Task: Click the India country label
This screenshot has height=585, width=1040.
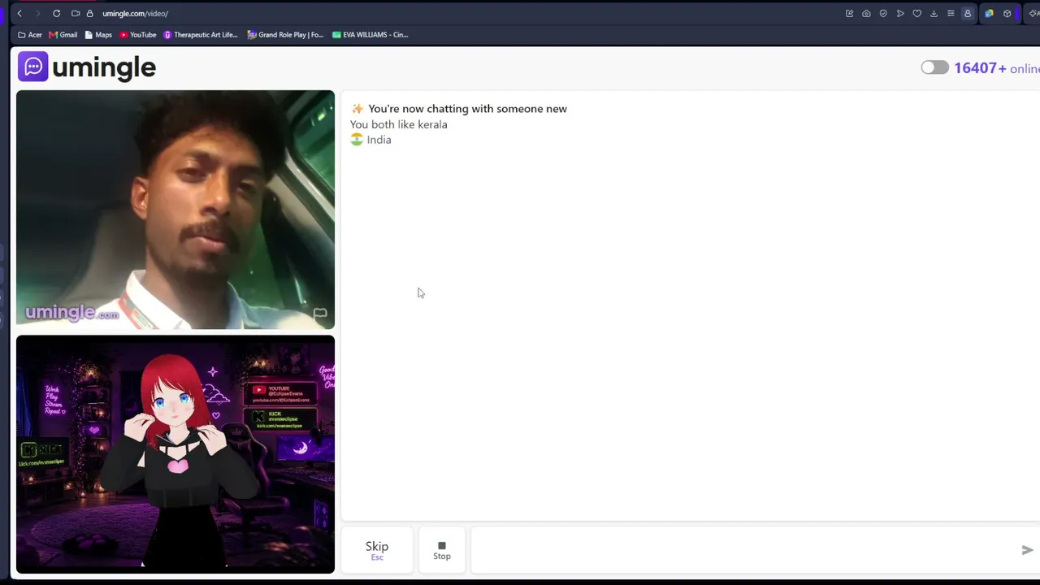Action: [x=371, y=140]
